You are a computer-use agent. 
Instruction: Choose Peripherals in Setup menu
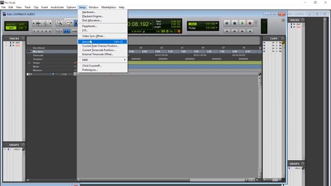pyautogui.click(x=102, y=26)
